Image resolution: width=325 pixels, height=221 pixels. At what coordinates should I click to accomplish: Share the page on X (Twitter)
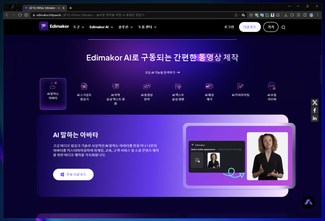[x=315, y=102]
